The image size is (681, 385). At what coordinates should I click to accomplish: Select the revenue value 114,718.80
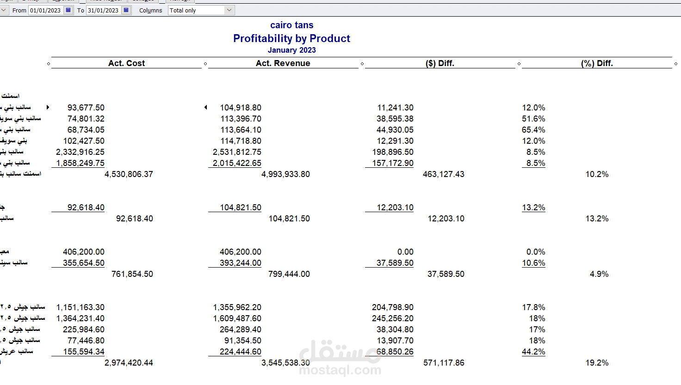pos(241,141)
